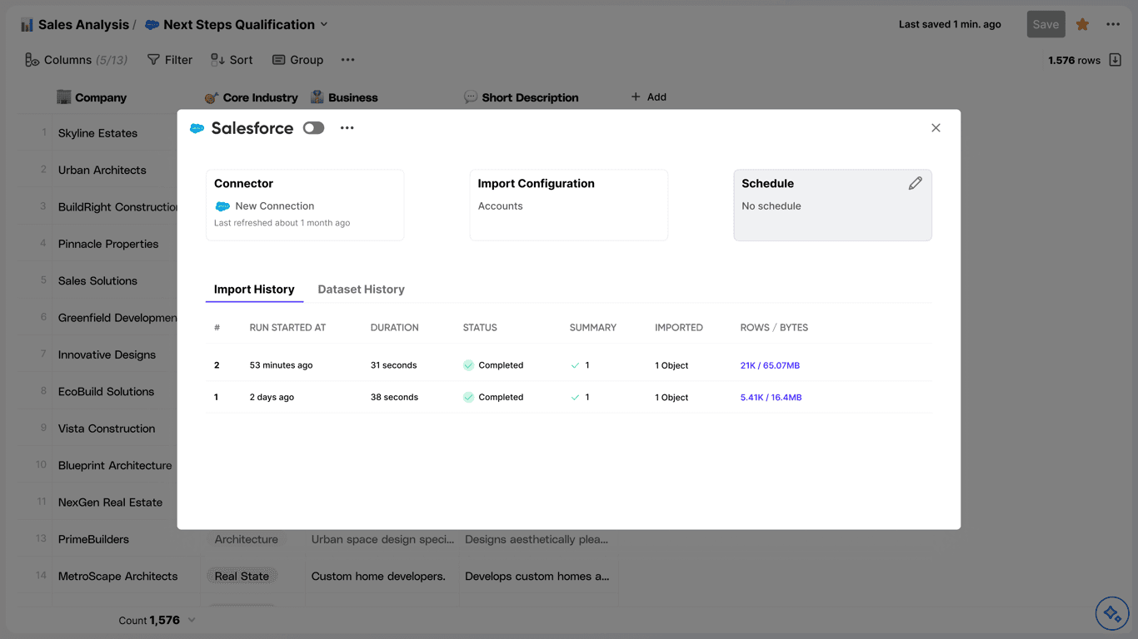Edit the Schedule with the pencil icon

(x=915, y=183)
